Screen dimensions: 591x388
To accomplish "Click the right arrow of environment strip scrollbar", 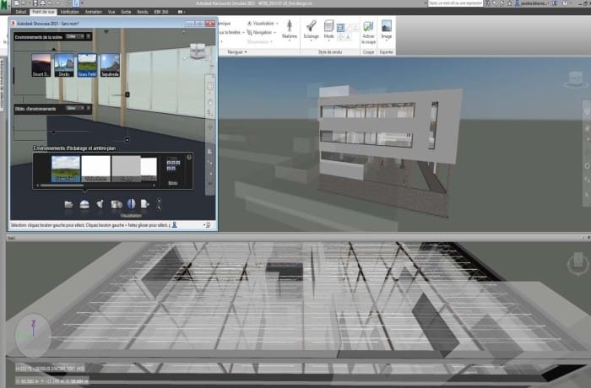I will point(154,186).
